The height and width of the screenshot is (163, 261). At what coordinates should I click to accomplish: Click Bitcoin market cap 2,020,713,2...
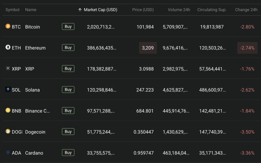pyautogui.click(x=101, y=27)
